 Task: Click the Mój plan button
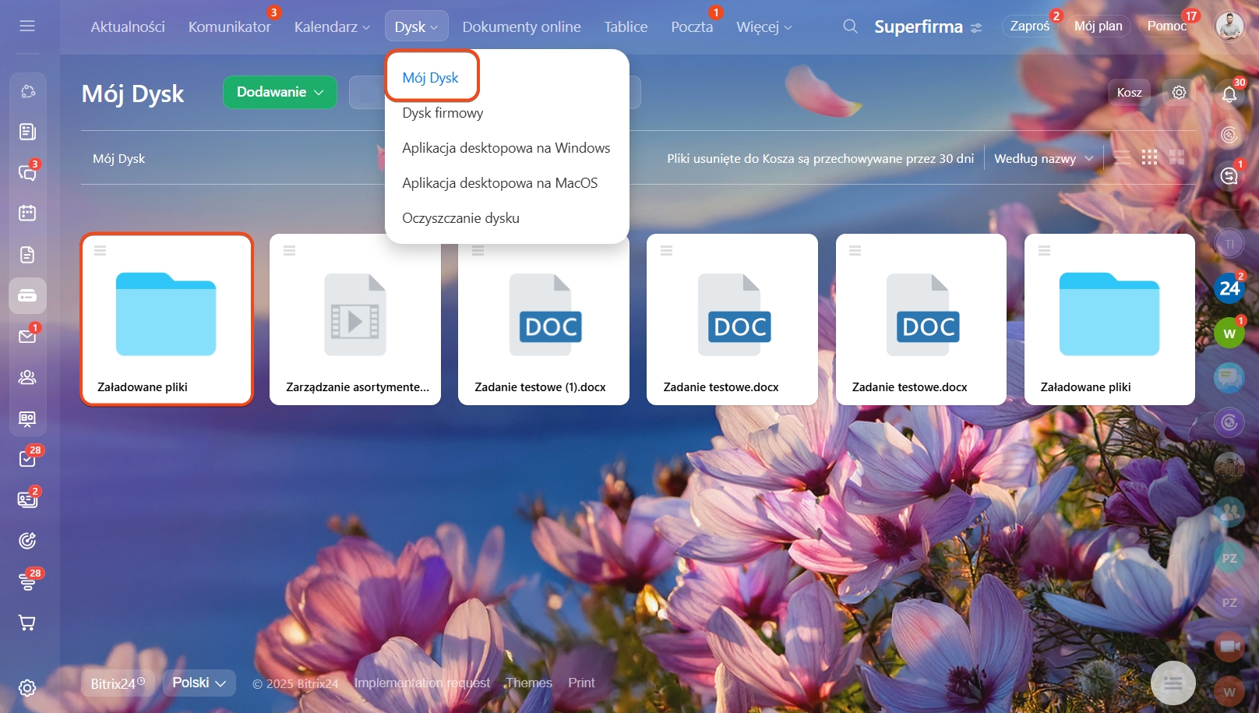(1098, 26)
